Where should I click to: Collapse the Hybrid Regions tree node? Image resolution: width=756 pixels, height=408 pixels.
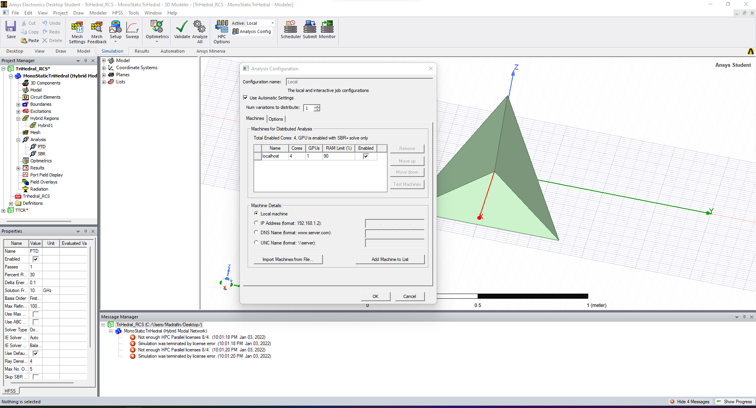point(18,119)
